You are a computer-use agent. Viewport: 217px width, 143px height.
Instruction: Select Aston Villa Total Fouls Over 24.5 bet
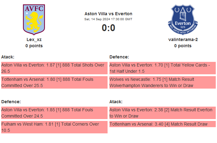click(54, 113)
